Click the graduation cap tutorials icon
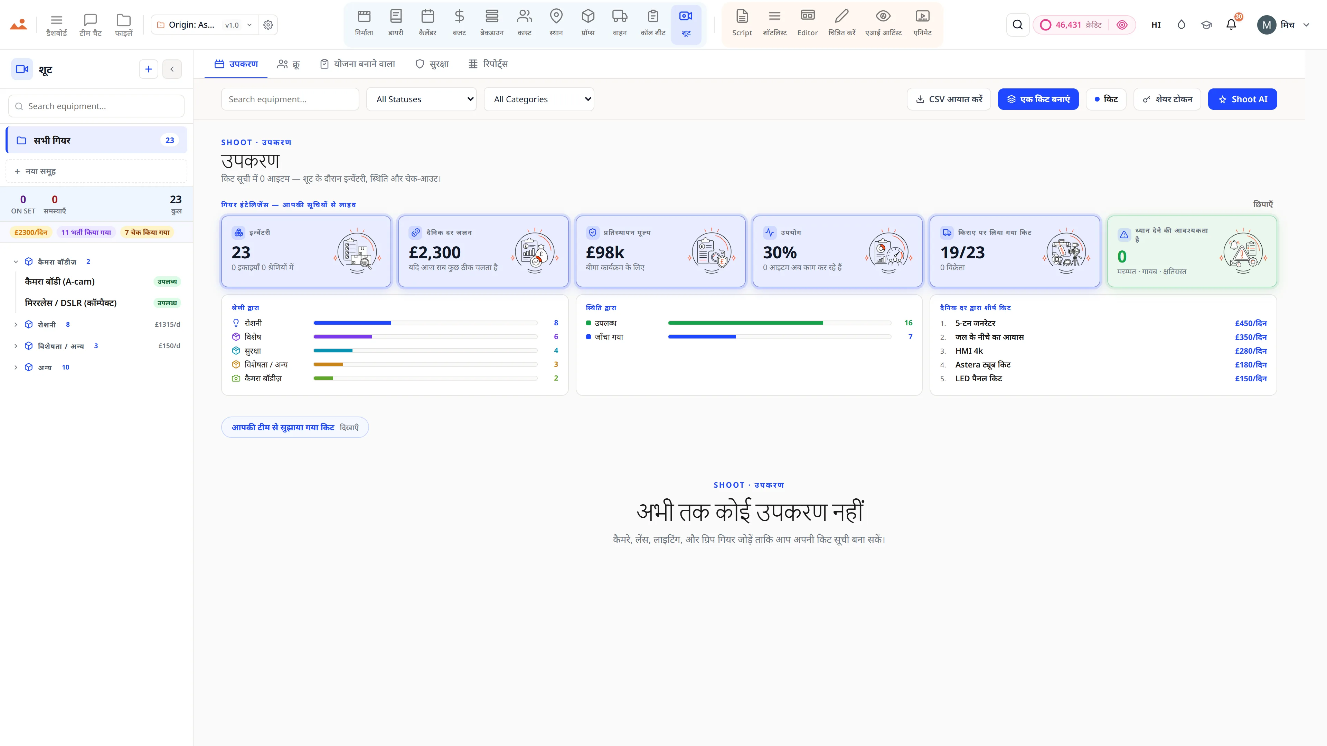The width and height of the screenshot is (1327, 746). click(x=1206, y=25)
